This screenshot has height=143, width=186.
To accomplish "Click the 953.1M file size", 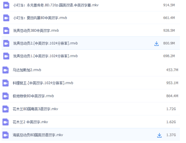I will [172, 83].
